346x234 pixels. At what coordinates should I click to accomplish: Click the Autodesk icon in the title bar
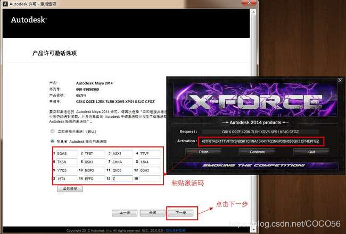click(5, 4)
